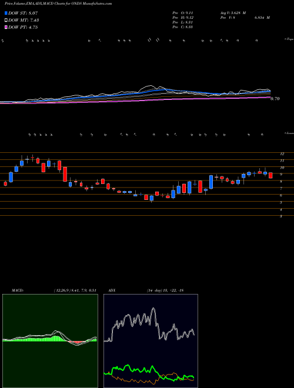The height and width of the screenshot is (388, 294).
Task: Click the blue DOW ST legend swatch
Action: point(6,13)
